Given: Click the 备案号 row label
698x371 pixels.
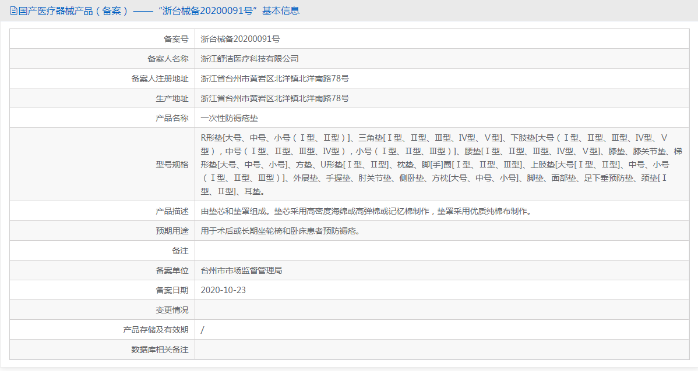Looking at the screenshot, I should tap(176, 39).
